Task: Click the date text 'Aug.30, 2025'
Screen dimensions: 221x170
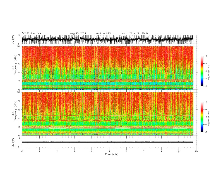Action: (78, 33)
